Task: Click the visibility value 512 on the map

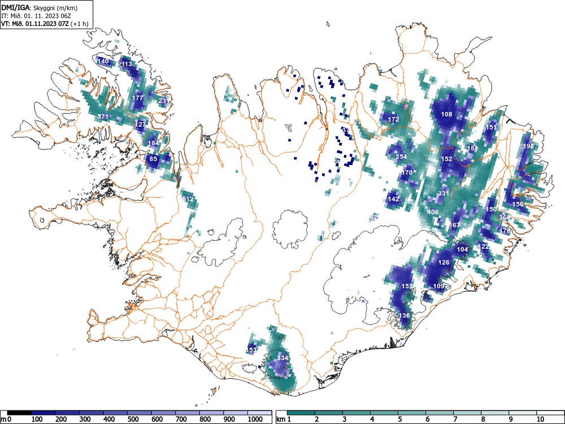Action: [188, 199]
